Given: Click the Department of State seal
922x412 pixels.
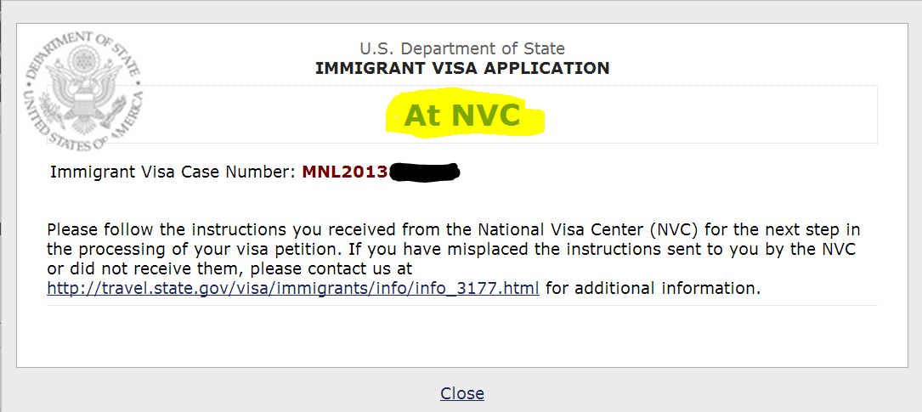Looking at the screenshot, I should 83,90.
